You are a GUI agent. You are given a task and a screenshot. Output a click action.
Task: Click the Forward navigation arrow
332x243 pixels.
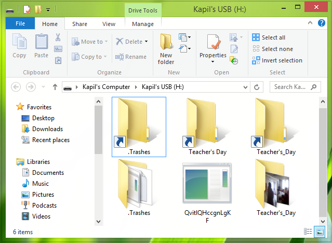(x=31, y=87)
